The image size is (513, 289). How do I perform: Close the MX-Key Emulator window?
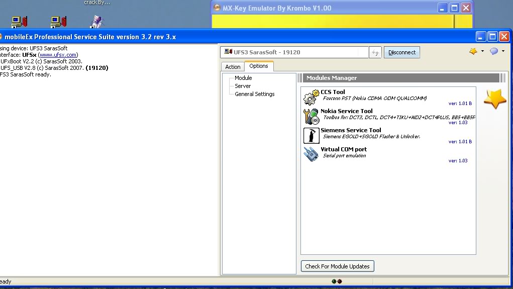(x=466, y=8)
